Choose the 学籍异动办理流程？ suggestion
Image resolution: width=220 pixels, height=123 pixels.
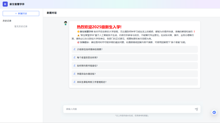pos(86,74)
